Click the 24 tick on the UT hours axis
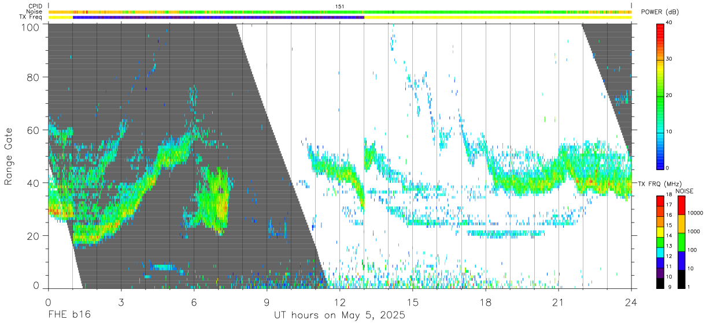The image size is (710, 327). [x=631, y=302]
